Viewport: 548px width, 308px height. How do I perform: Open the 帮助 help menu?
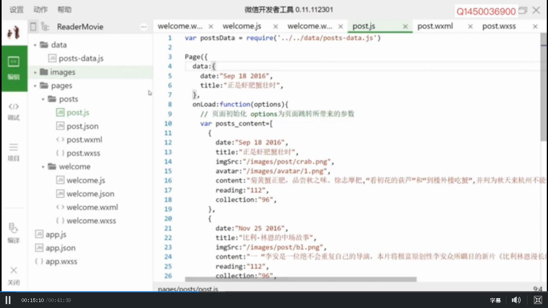pyautogui.click(x=64, y=10)
